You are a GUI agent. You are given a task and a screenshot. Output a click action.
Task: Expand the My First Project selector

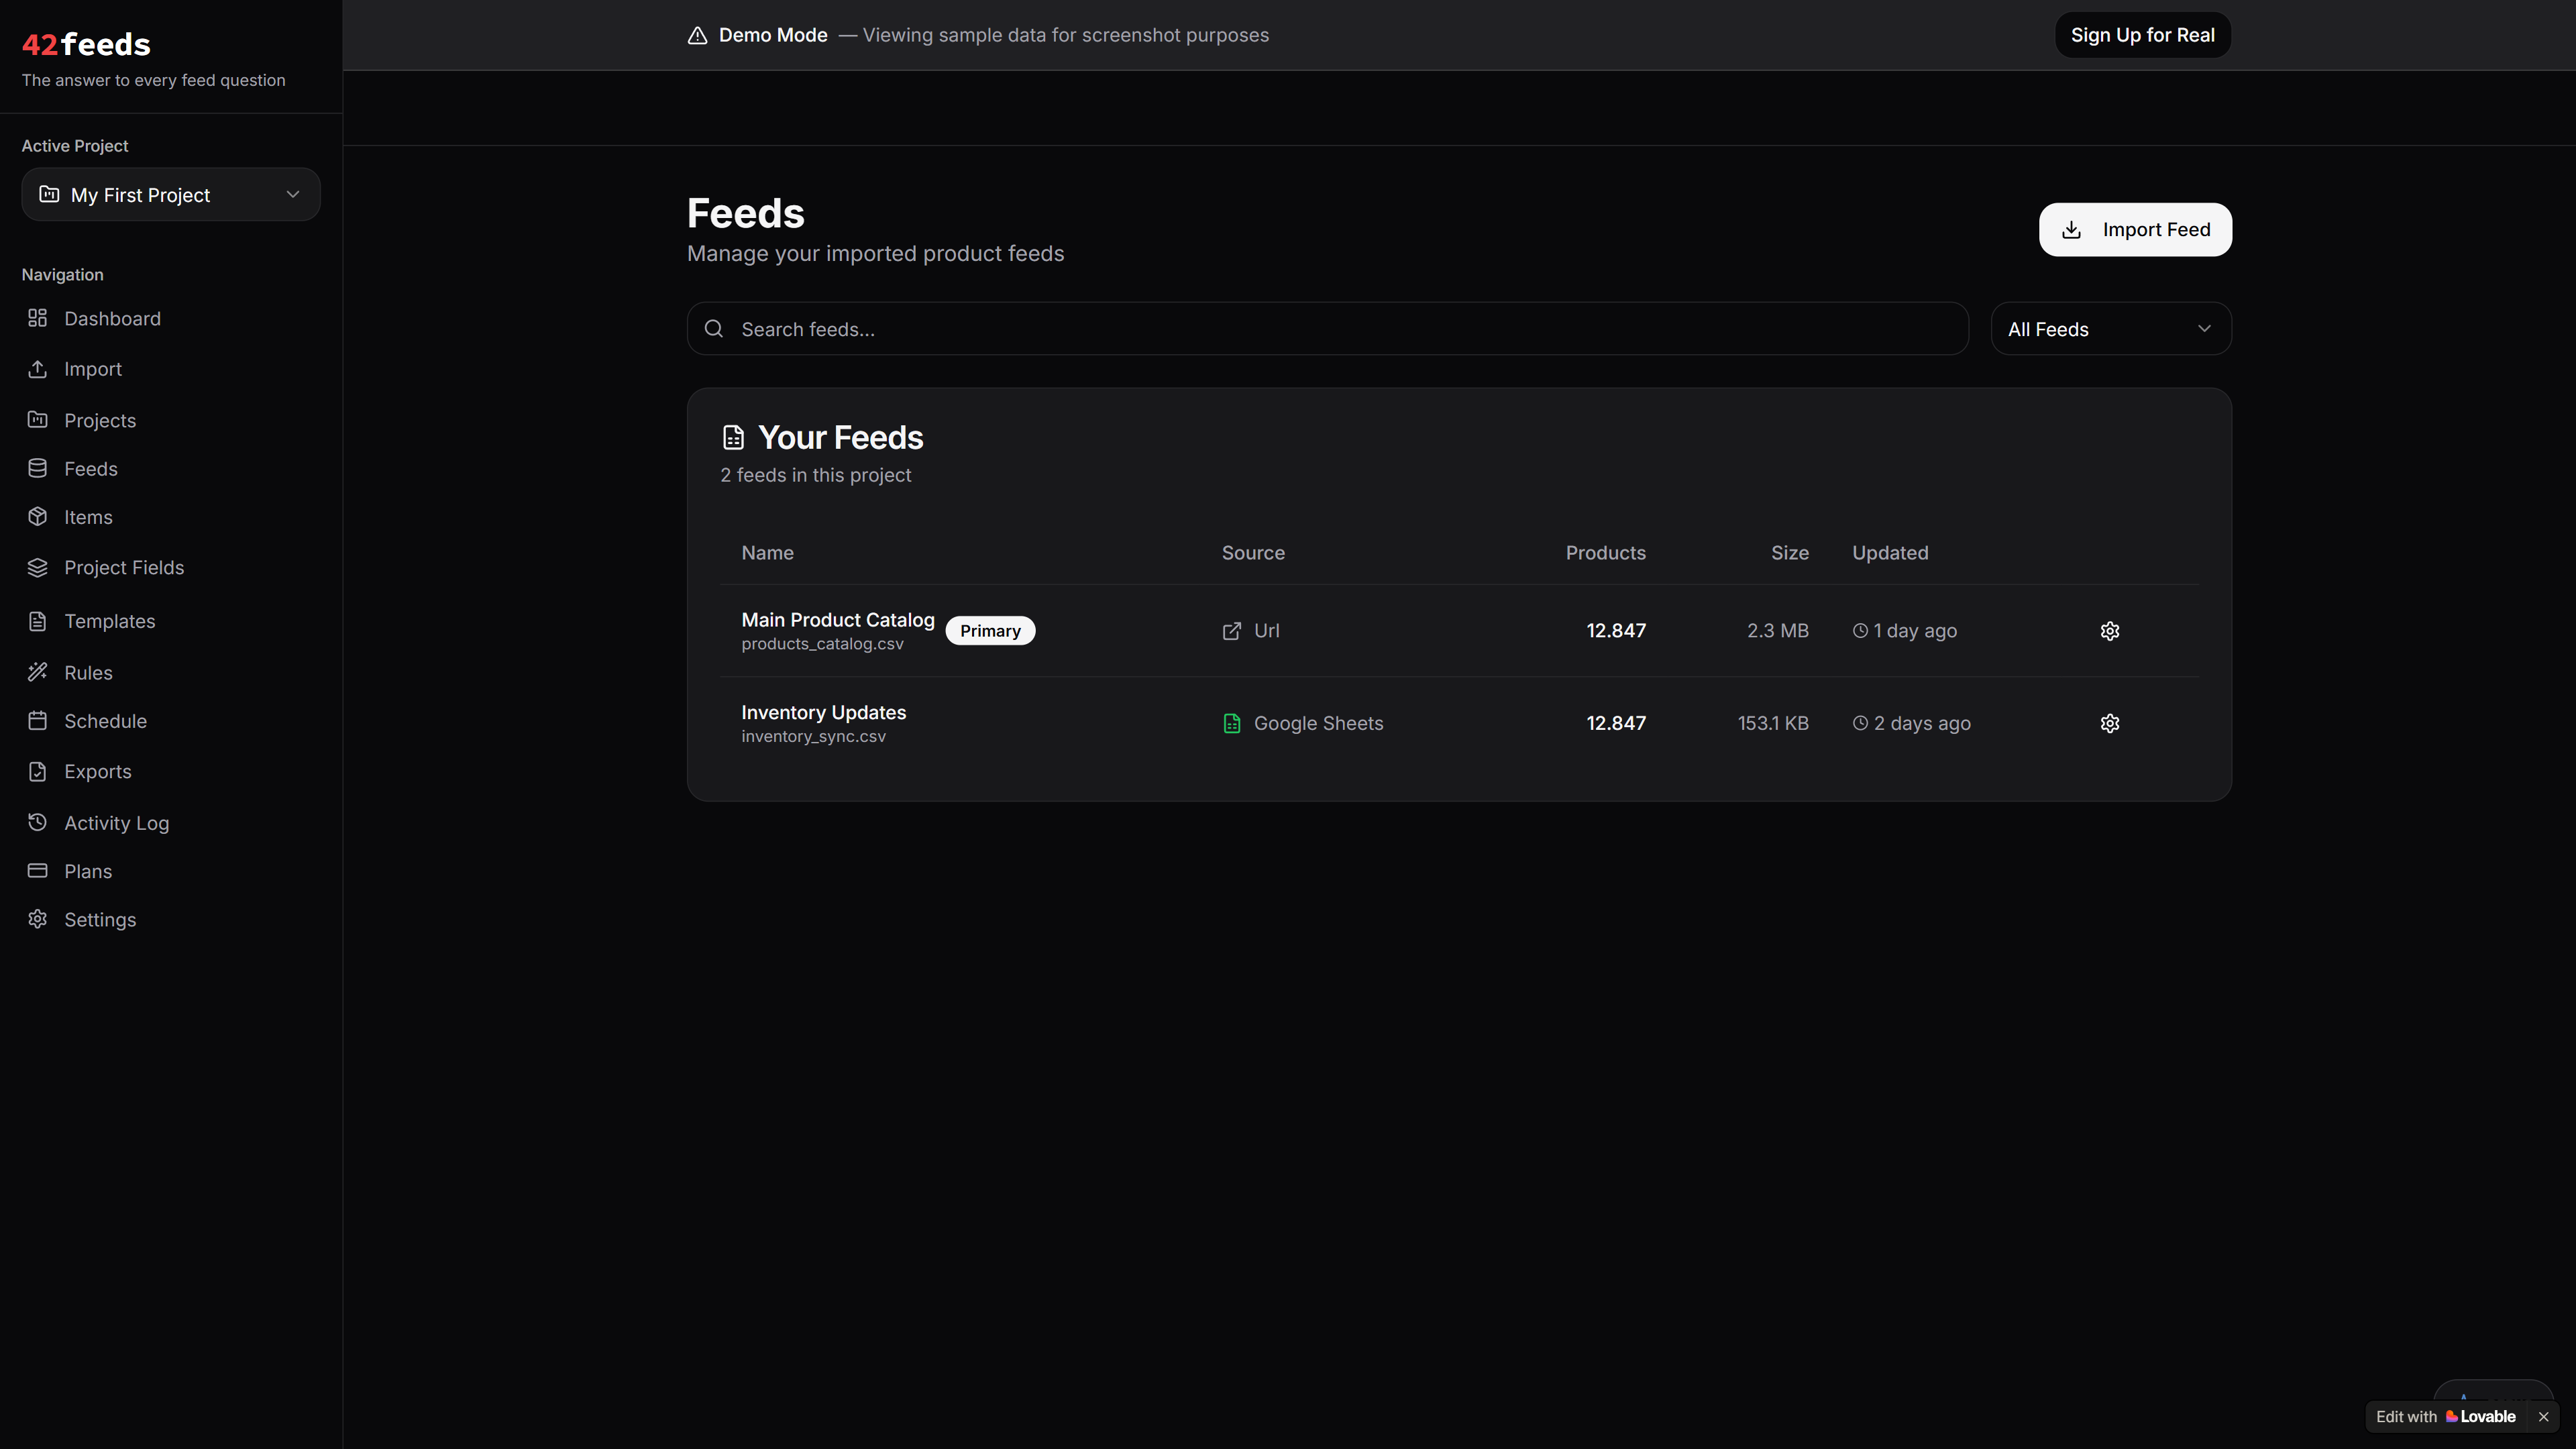(x=170, y=194)
